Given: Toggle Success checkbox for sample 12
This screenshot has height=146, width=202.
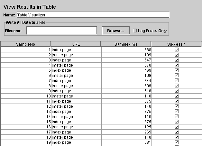Looking at the screenshot, I should pyautogui.click(x=177, y=106).
